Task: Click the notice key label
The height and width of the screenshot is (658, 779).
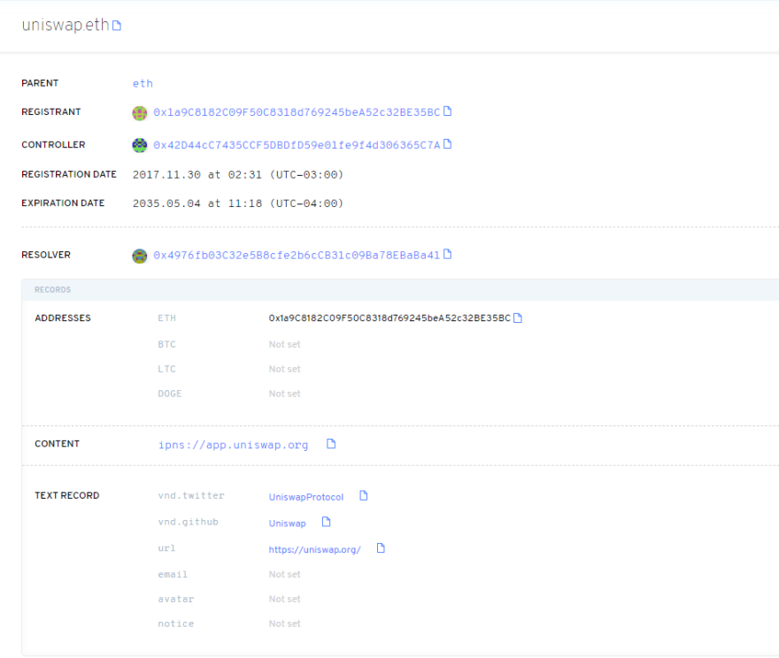Action: [176, 624]
